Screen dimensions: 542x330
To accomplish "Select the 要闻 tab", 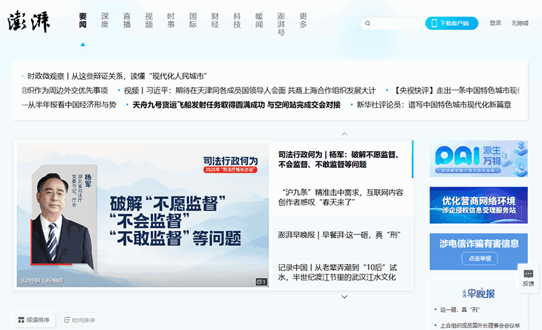I will pos(83,20).
